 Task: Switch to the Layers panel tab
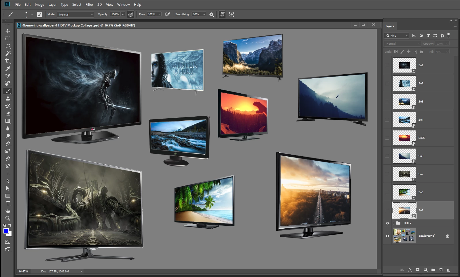(x=390, y=26)
